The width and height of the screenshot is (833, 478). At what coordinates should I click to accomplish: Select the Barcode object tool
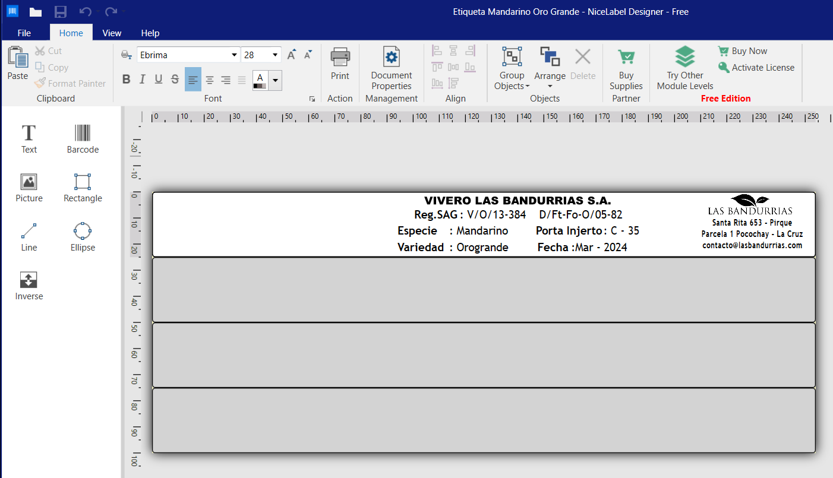[x=83, y=140]
